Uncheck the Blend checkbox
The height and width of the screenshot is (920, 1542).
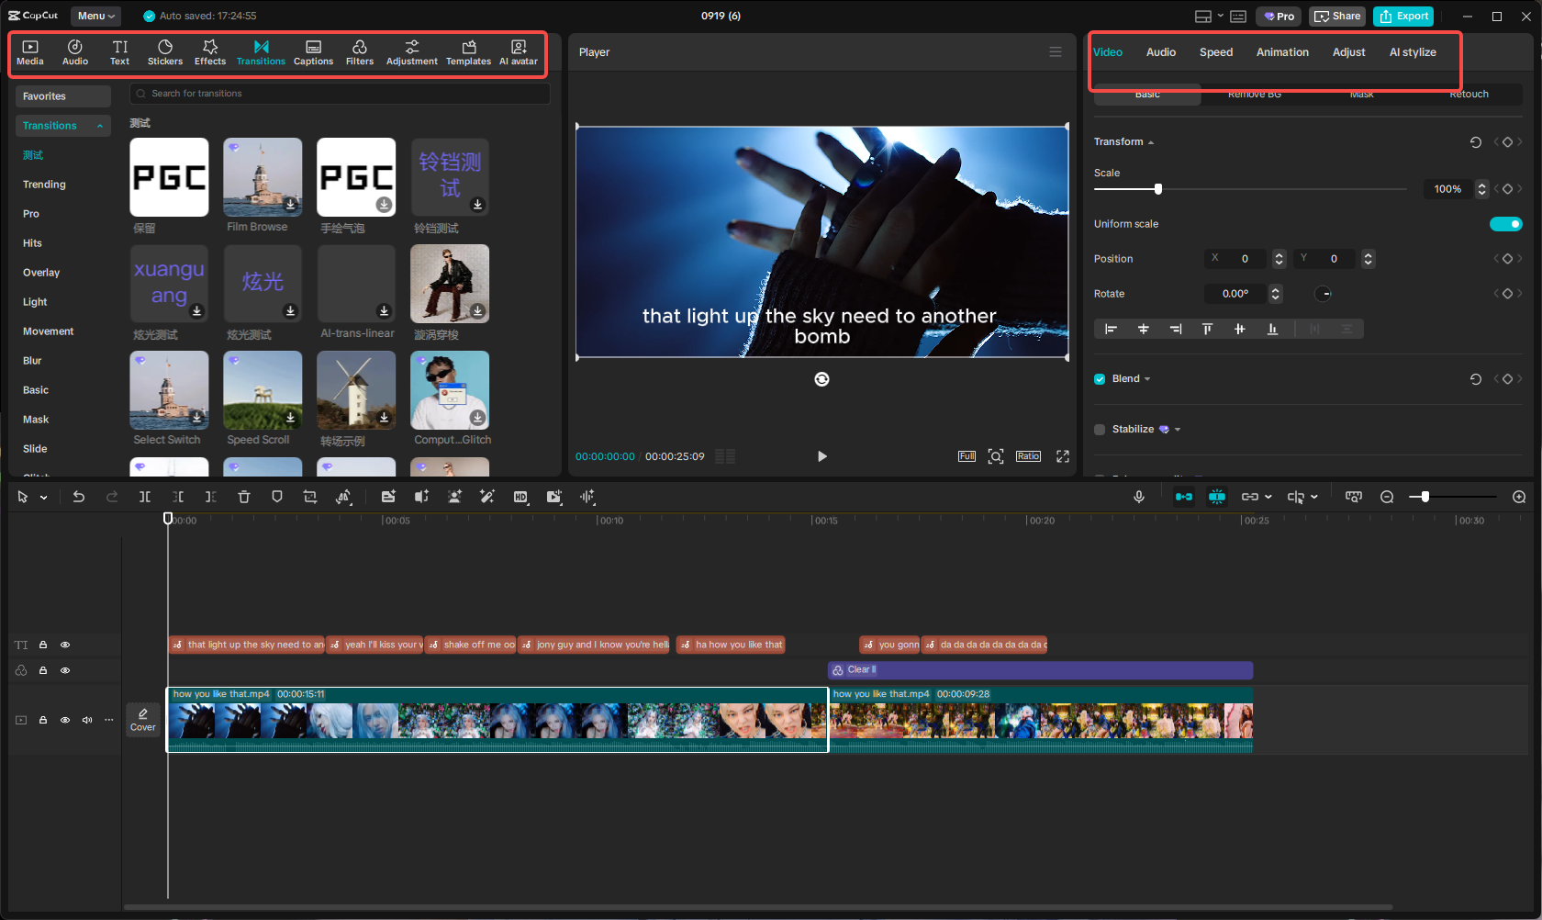(1100, 379)
